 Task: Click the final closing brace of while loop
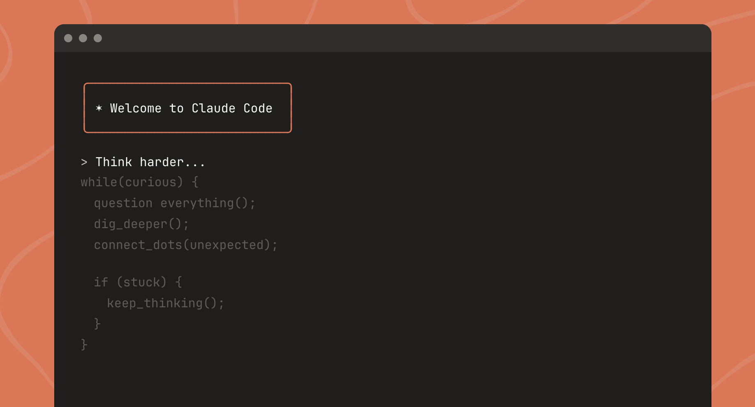[84, 345]
